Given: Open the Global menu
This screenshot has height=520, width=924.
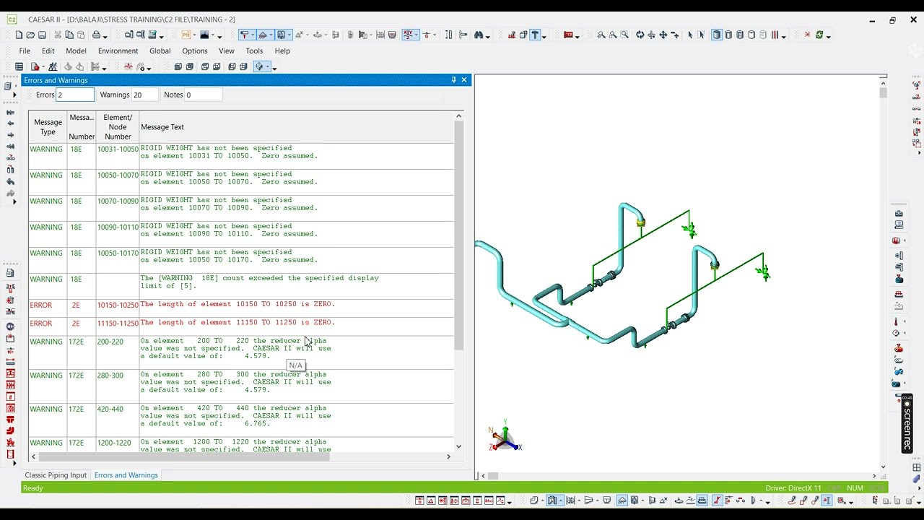Looking at the screenshot, I should 160,51.
